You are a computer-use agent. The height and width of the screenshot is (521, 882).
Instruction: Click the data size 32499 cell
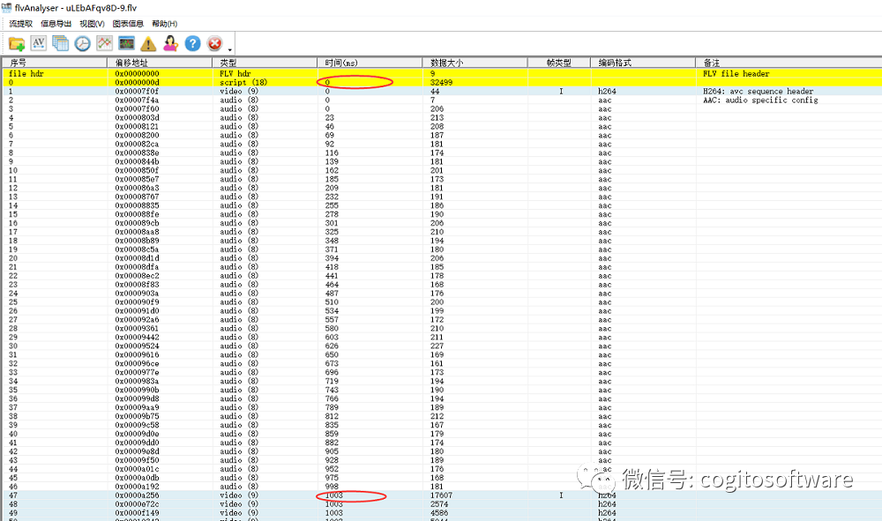point(441,83)
